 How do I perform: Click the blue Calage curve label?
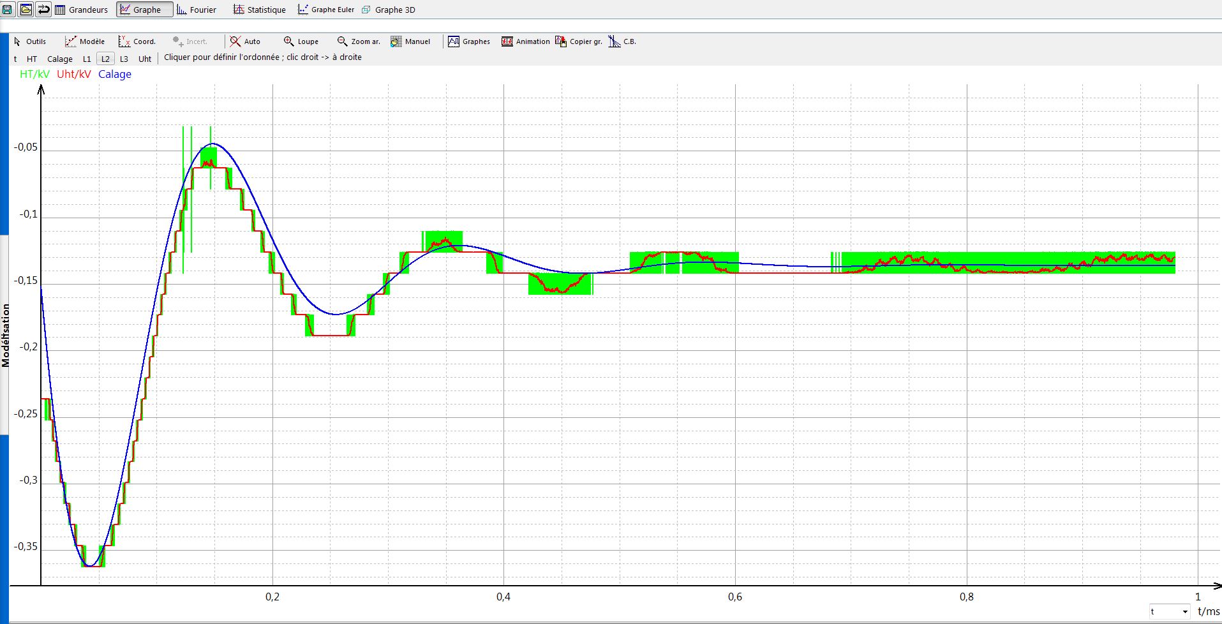115,74
